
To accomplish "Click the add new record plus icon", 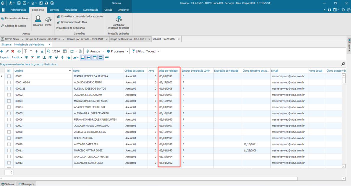I will pyautogui.click(x=2, y=51).
